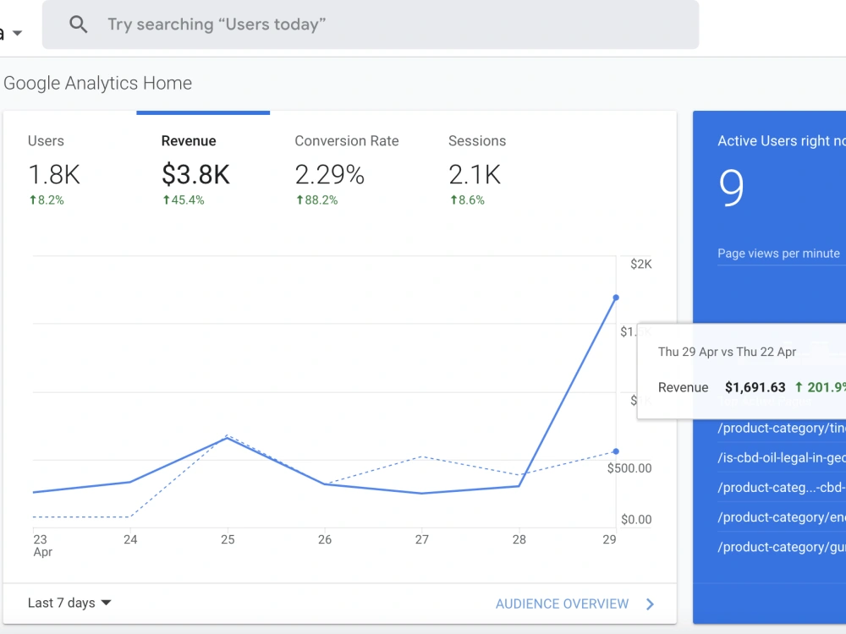Click the 29 Apr solid line data point
Screen dimensions: 846x634
(616, 298)
